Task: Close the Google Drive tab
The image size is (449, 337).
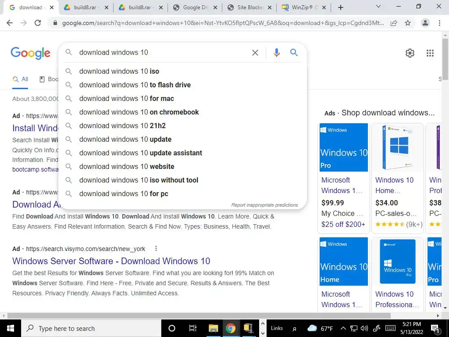Action: [215, 8]
